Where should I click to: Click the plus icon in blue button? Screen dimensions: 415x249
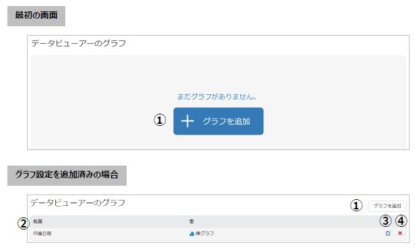point(187,121)
